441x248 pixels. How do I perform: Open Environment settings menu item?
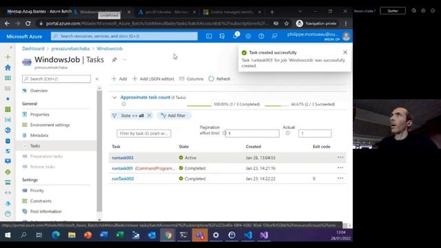click(x=50, y=125)
